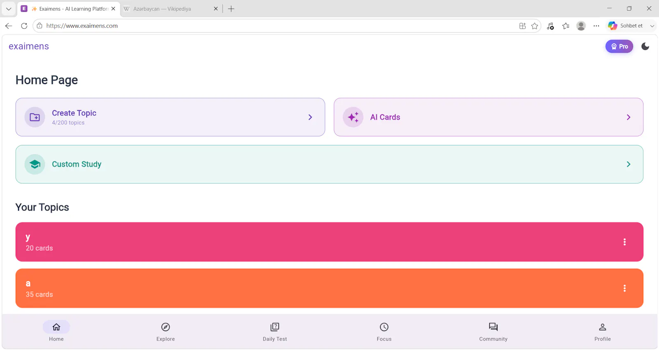The image size is (659, 350).
Task: Open the Pro upgrade button
Action: (619, 47)
